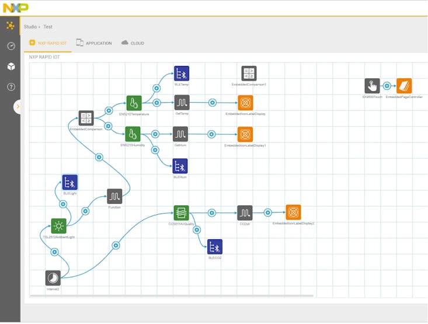Open gear between ENS210Humidity and GetHum

[155, 134]
